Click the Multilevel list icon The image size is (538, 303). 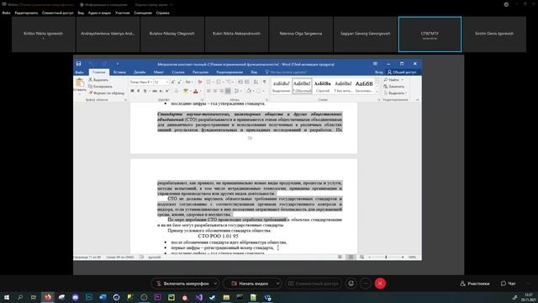tap(229, 82)
